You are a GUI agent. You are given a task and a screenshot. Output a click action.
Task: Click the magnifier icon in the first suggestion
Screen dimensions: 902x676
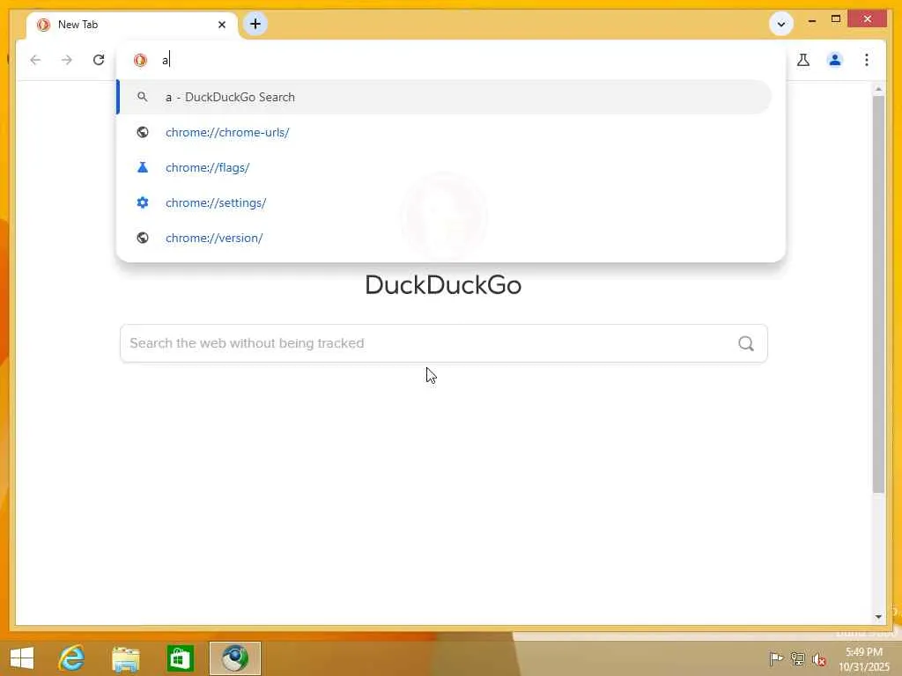[143, 97]
